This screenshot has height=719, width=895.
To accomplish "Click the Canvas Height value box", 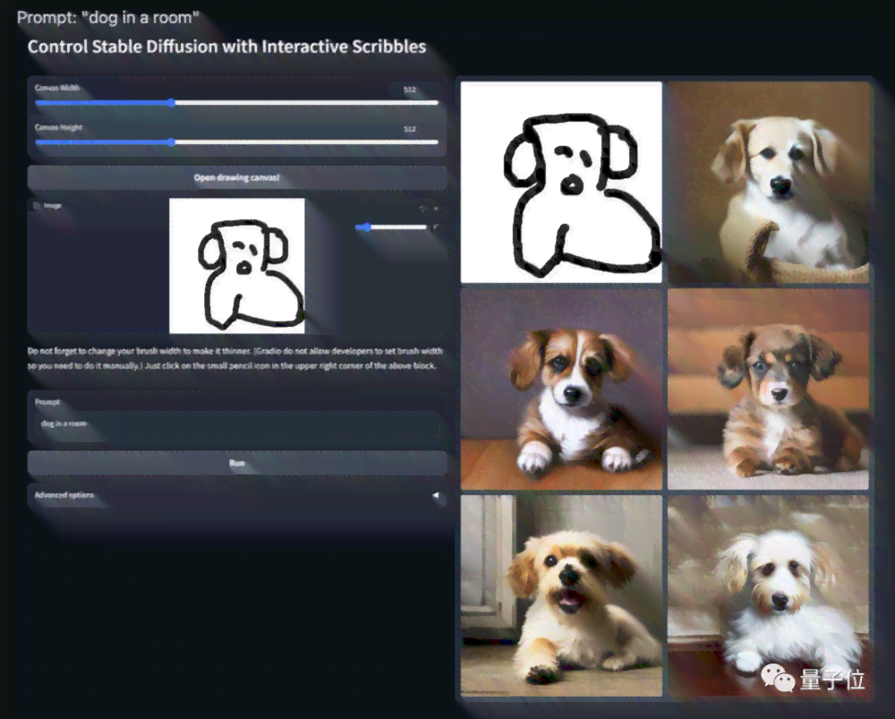I will tap(413, 129).
